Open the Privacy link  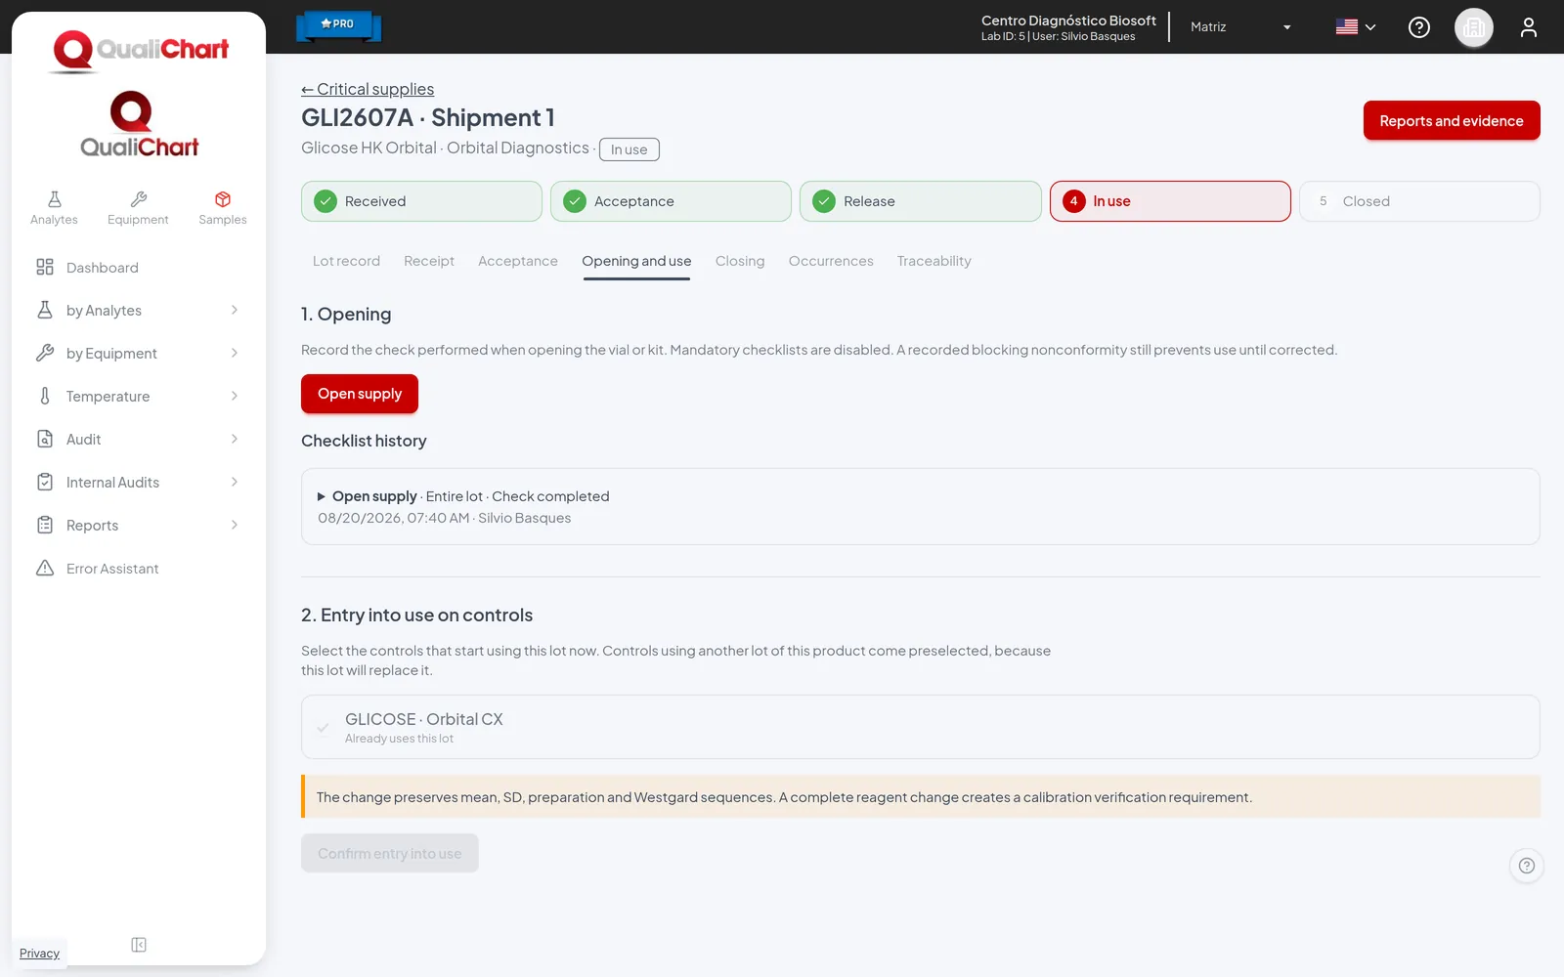pyautogui.click(x=39, y=954)
